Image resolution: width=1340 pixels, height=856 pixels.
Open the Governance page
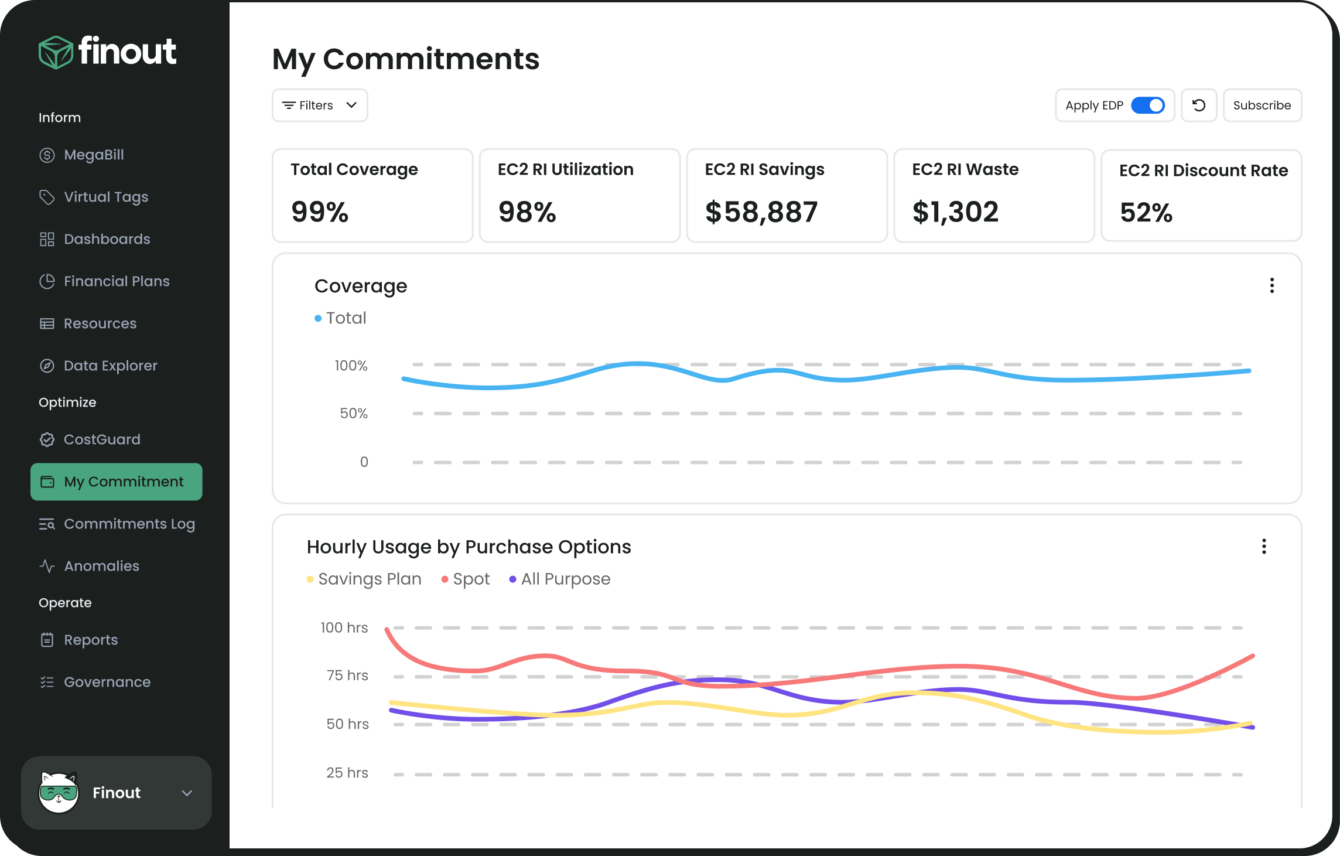pos(107,682)
